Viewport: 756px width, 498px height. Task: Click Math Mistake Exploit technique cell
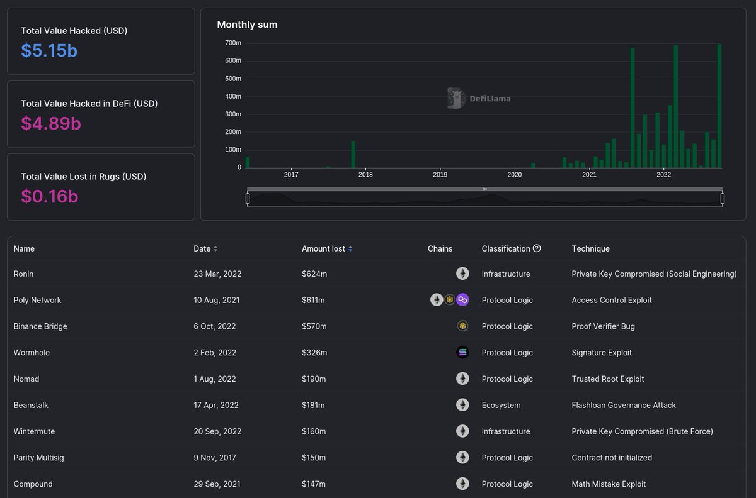coord(609,484)
